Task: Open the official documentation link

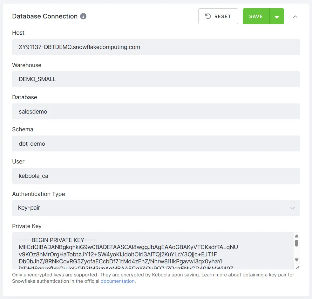Action: 118,281
